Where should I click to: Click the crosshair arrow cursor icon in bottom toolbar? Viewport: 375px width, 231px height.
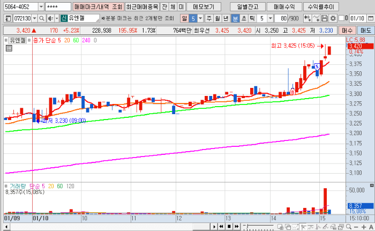303,227
